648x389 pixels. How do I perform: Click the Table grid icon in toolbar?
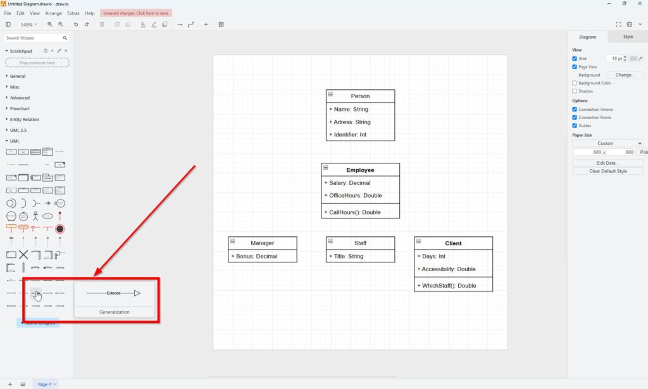point(221,24)
